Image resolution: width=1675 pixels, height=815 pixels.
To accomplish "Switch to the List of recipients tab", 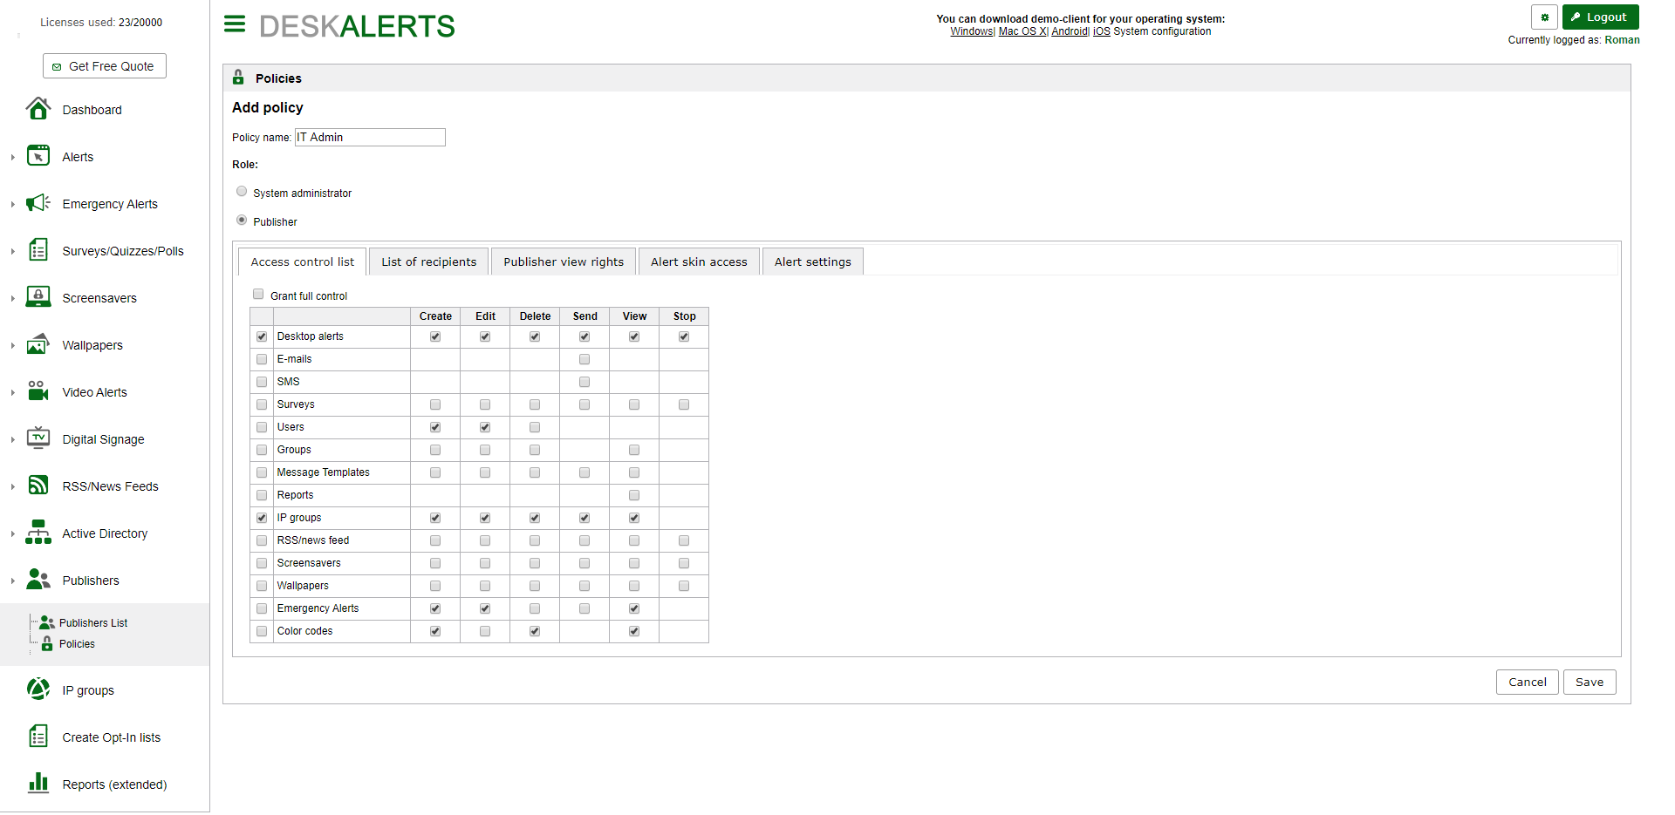I will click(x=428, y=261).
